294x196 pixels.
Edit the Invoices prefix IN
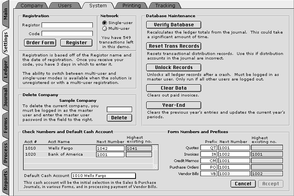click(x=209, y=154)
